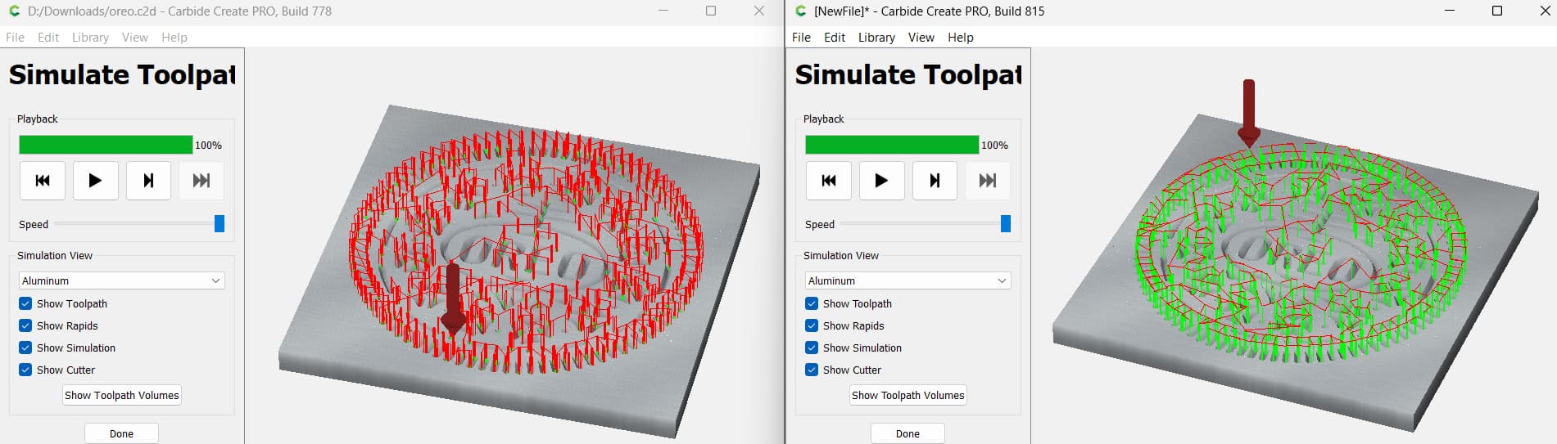Open View menu in Build 778 window
Image resolution: width=1557 pixels, height=444 pixels.
[135, 38]
